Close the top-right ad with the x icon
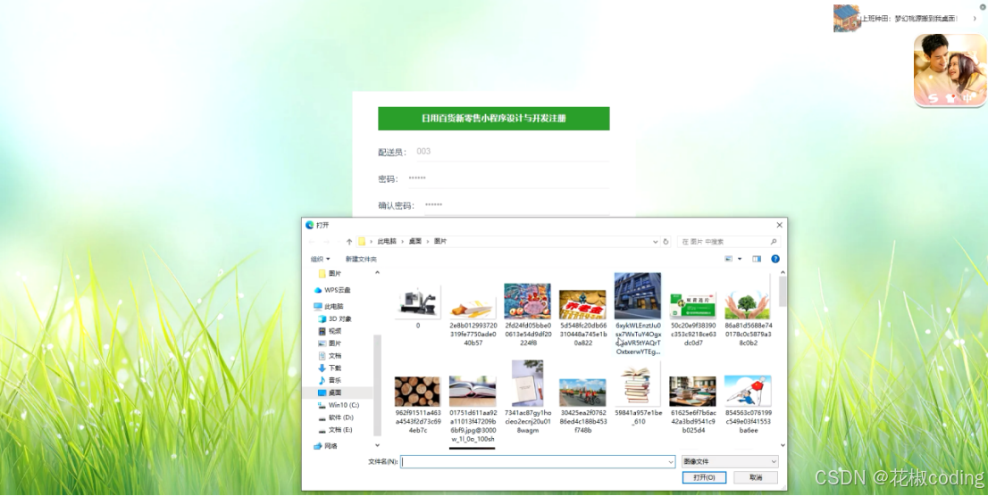The height and width of the screenshot is (496, 988). (x=983, y=7)
